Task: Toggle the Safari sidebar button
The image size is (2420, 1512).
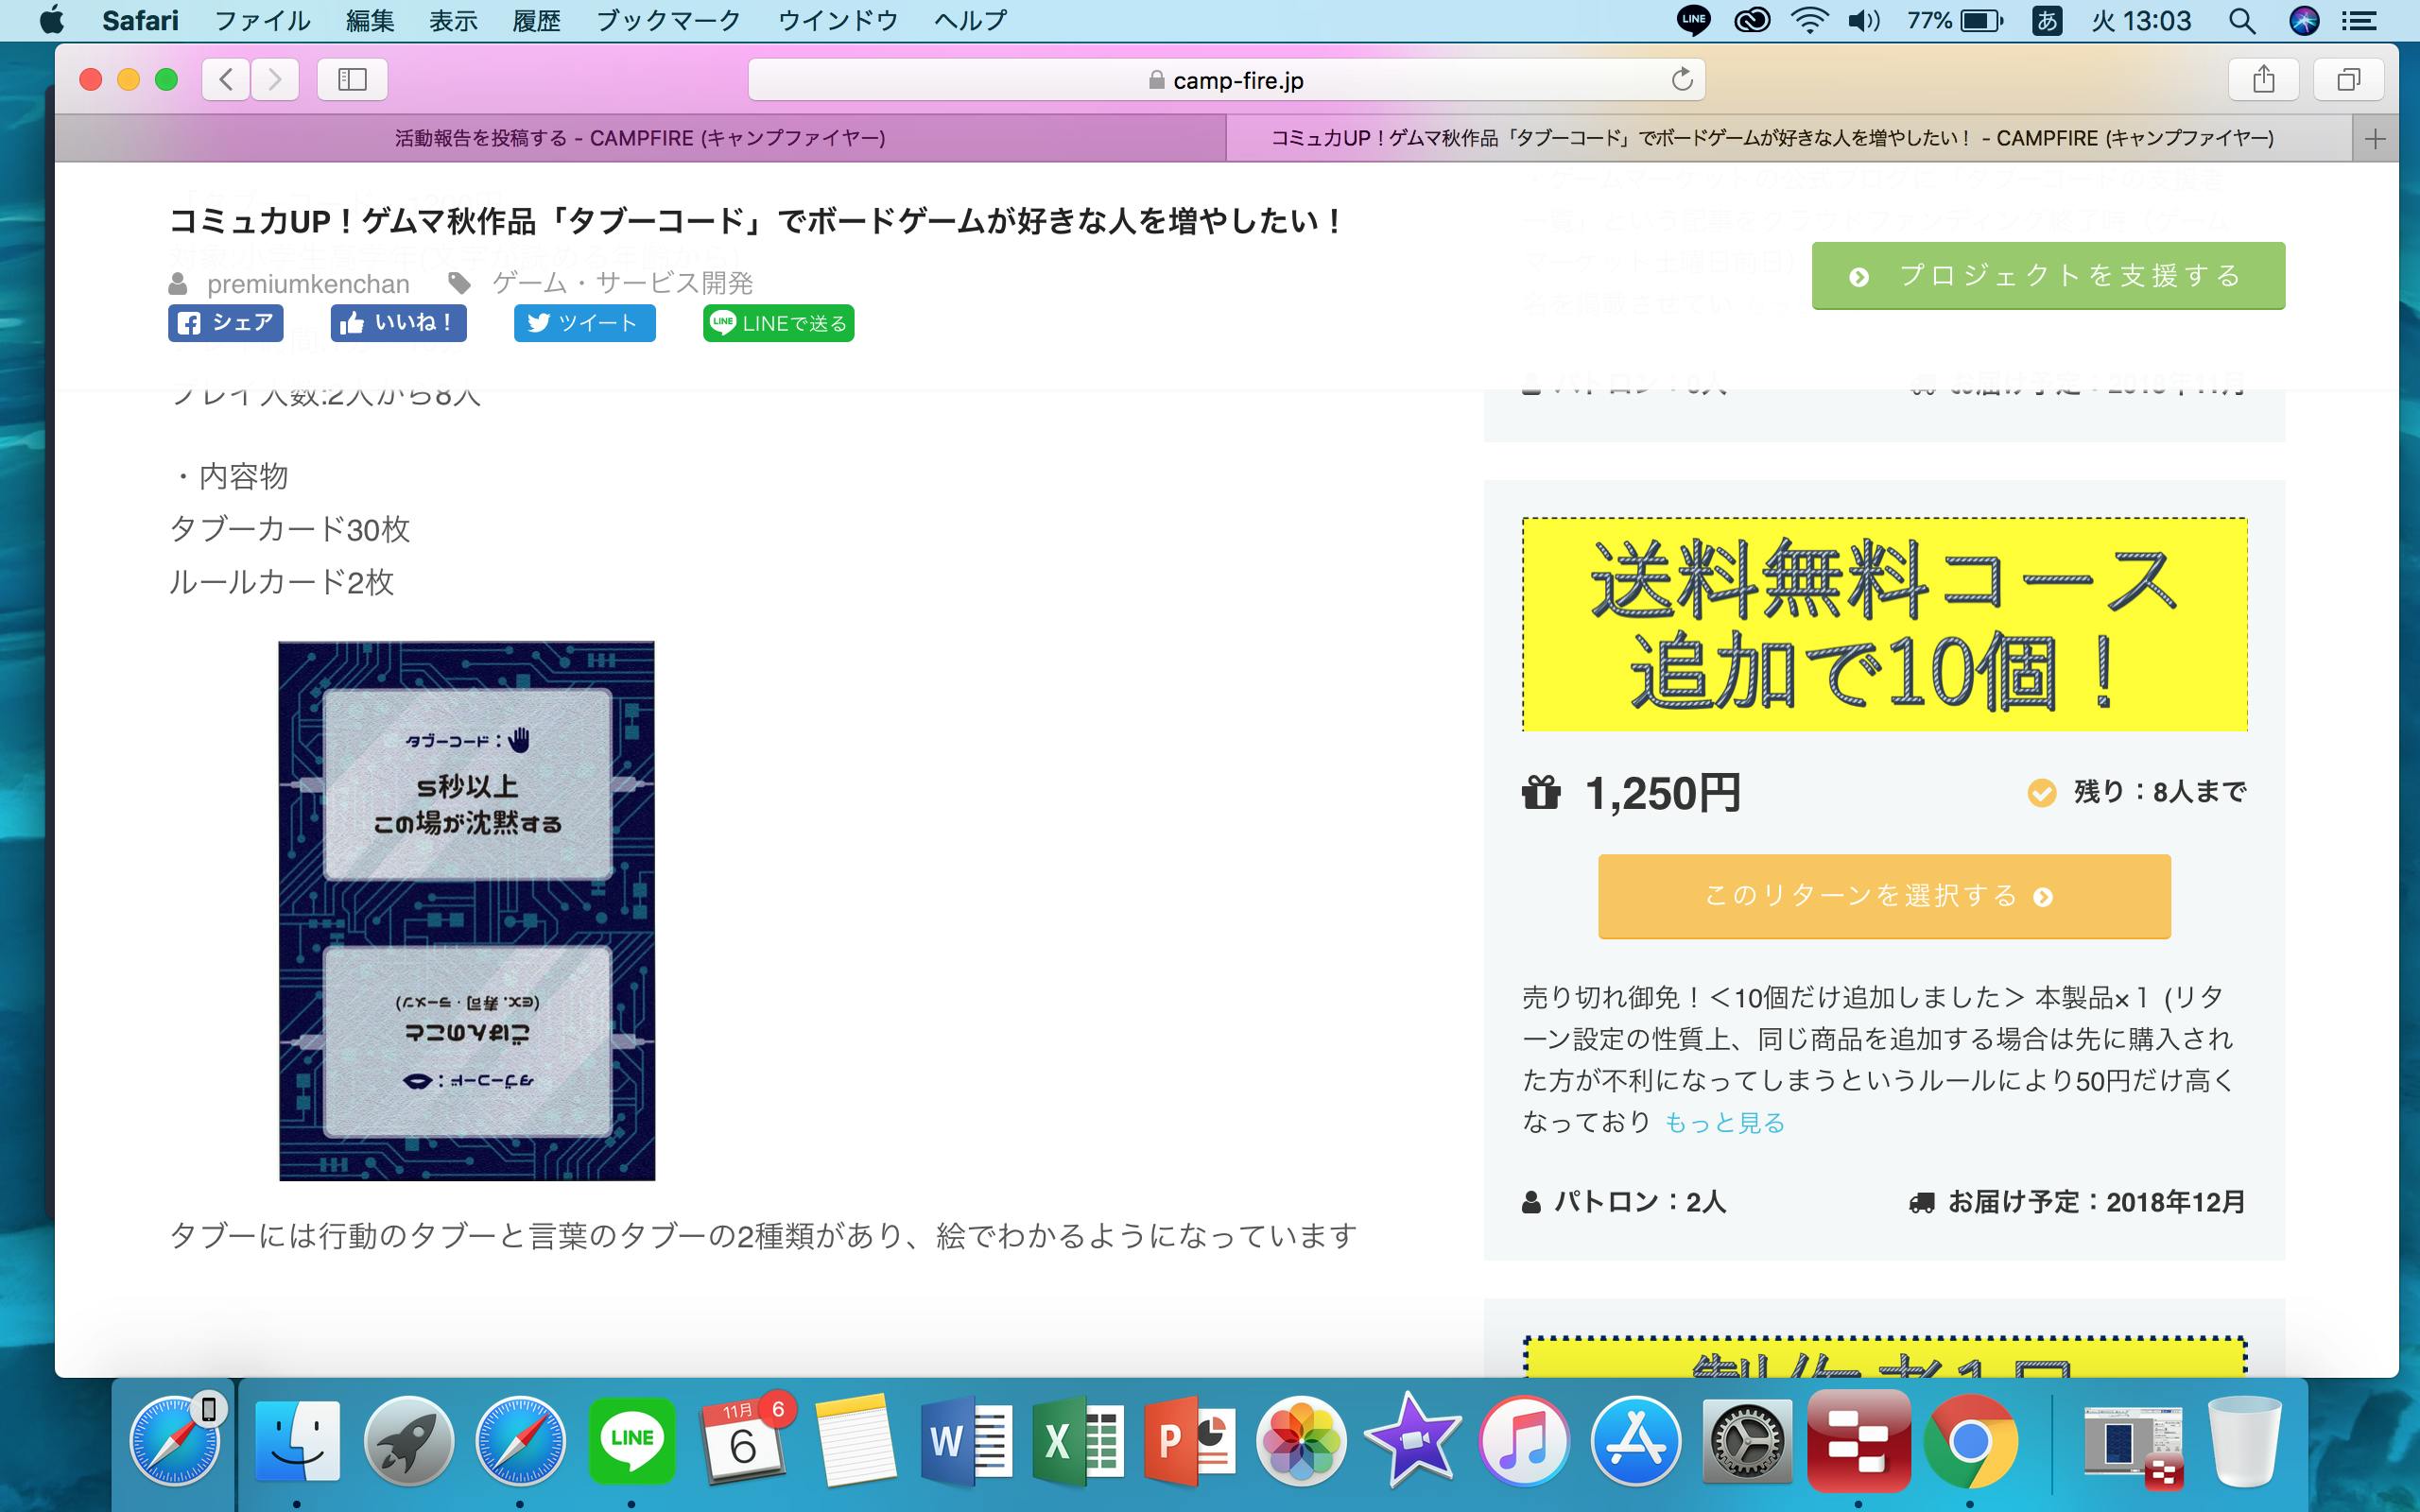Action: click(x=352, y=80)
